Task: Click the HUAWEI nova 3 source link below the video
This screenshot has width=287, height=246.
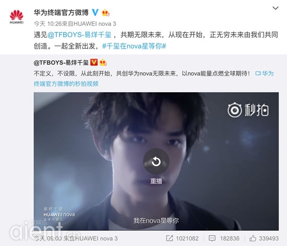Action: coord(97,238)
